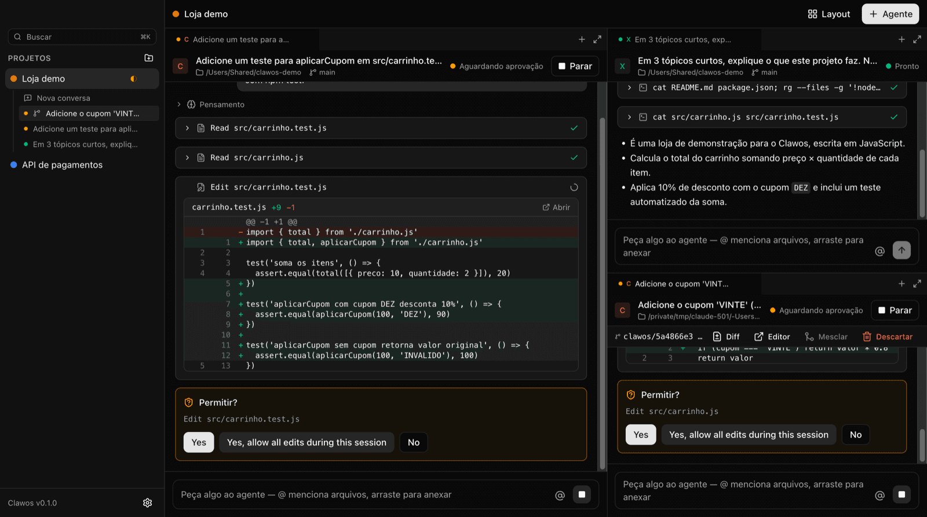Image resolution: width=927 pixels, height=517 pixels.
Task: Click branch name clawos/5a4866e3
Action: 658,336
